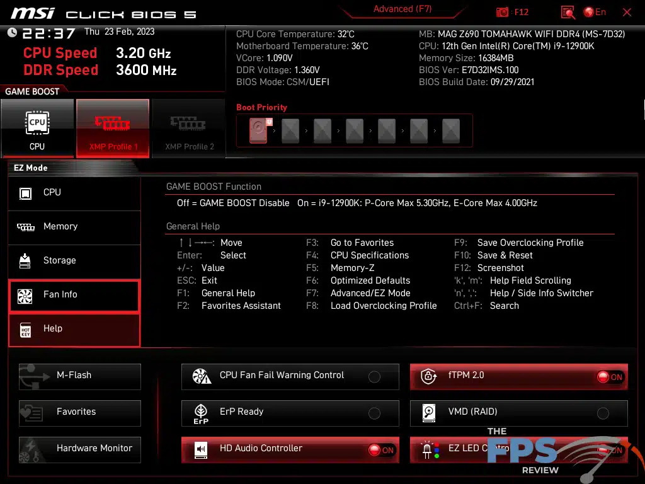This screenshot has width=645, height=484.
Task: Click the VMD (RAID) disk icon
Action: point(428,413)
